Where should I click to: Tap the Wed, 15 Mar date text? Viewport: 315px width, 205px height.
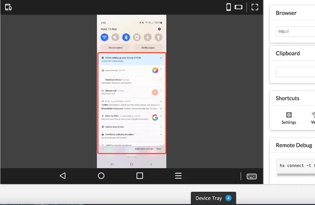(109, 29)
